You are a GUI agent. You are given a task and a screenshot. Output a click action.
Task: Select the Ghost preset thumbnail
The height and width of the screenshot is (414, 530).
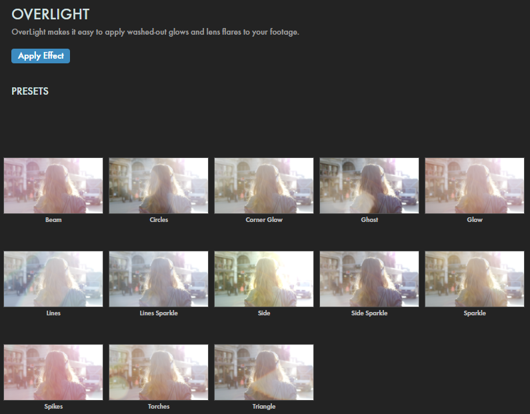[x=369, y=185]
